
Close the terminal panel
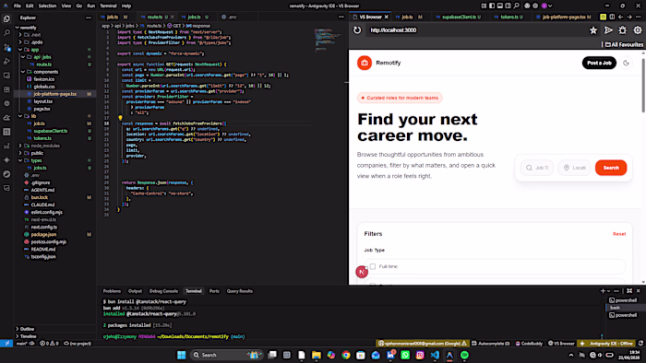tap(639, 290)
